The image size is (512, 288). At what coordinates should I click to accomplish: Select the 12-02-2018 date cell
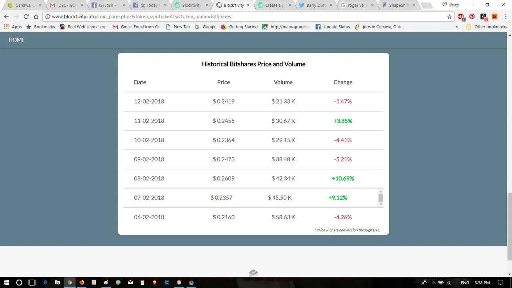pos(149,101)
